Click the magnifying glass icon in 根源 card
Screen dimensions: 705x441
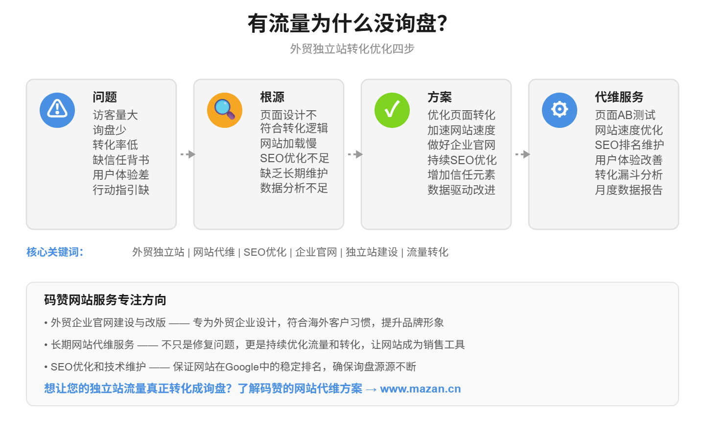click(225, 110)
